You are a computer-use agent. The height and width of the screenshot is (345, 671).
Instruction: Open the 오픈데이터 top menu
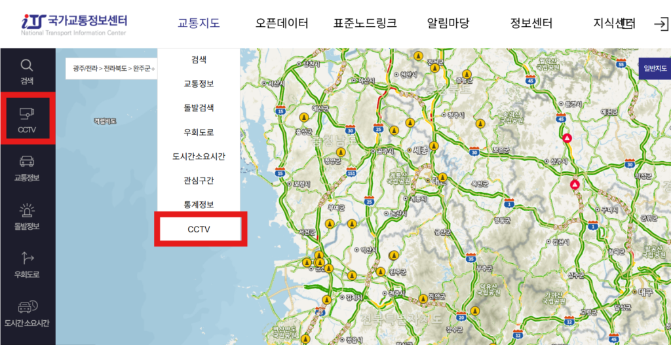pos(282,24)
